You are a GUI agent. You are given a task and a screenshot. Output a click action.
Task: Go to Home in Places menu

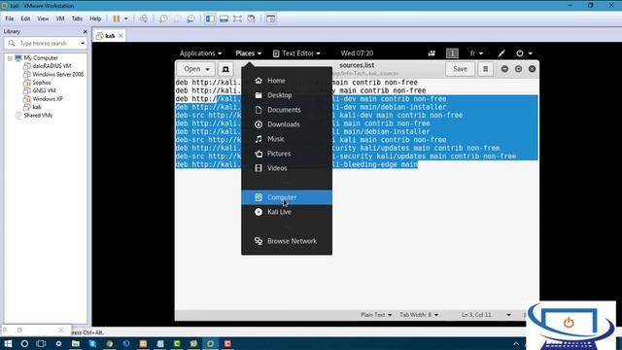(287, 81)
